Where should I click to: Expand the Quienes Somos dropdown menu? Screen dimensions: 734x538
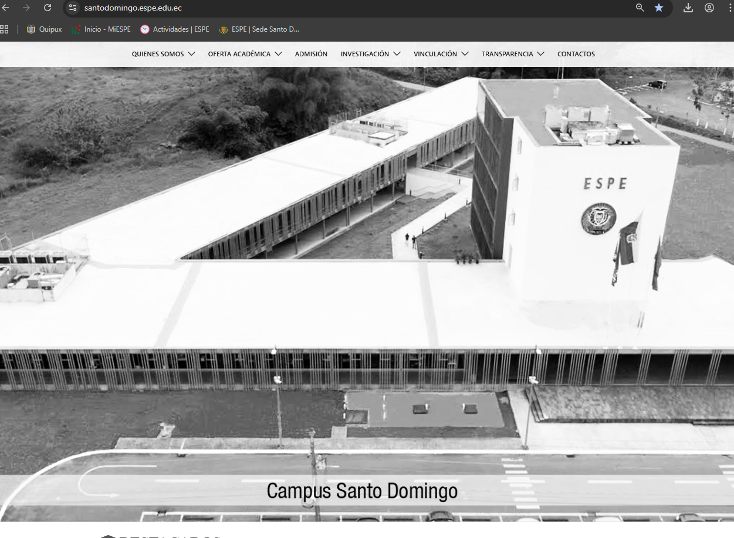(x=163, y=54)
